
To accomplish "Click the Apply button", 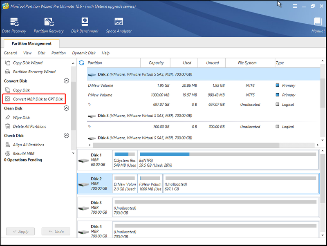I will pyautogui.click(x=20, y=231).
